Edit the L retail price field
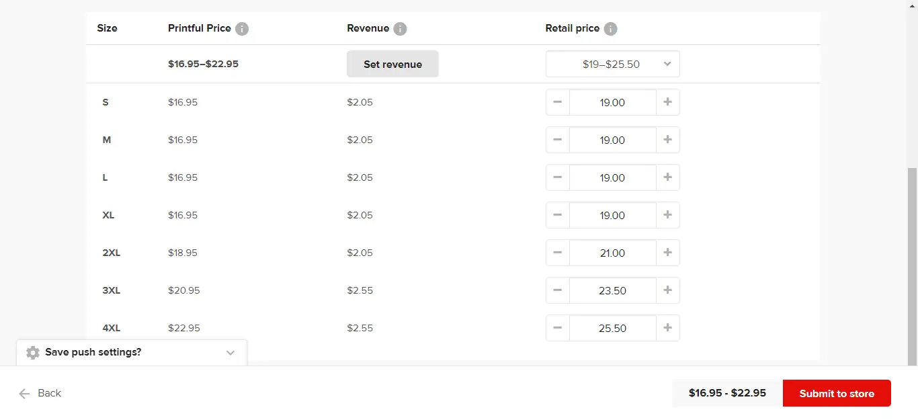 tap(612, 177)
